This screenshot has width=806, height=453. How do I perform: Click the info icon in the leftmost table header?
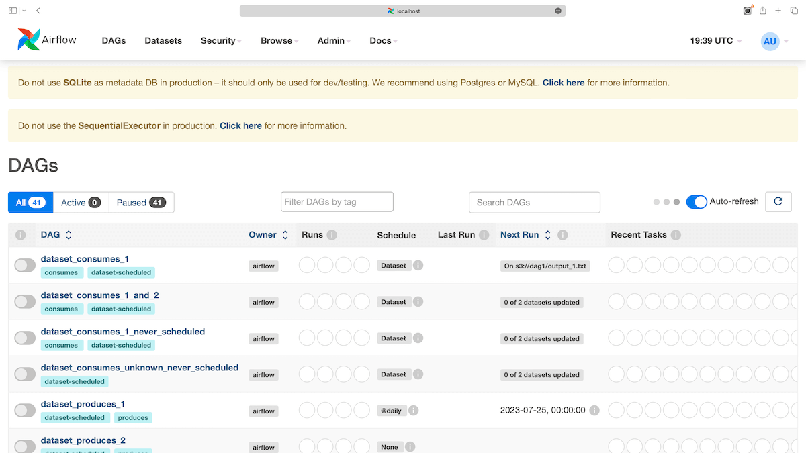pyautogui.click(x=20, y=234)
